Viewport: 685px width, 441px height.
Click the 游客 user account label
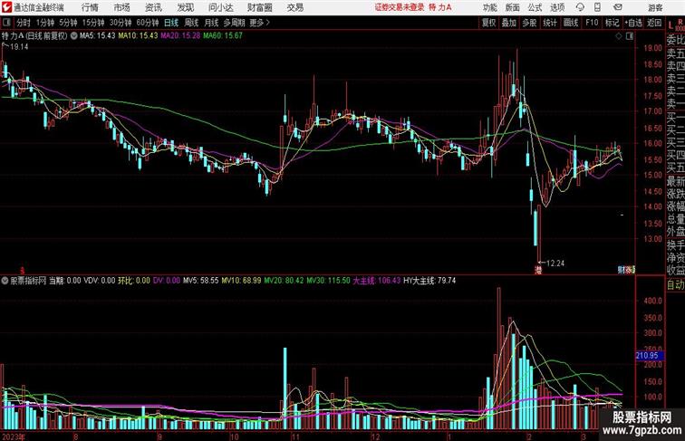(655, 7)
